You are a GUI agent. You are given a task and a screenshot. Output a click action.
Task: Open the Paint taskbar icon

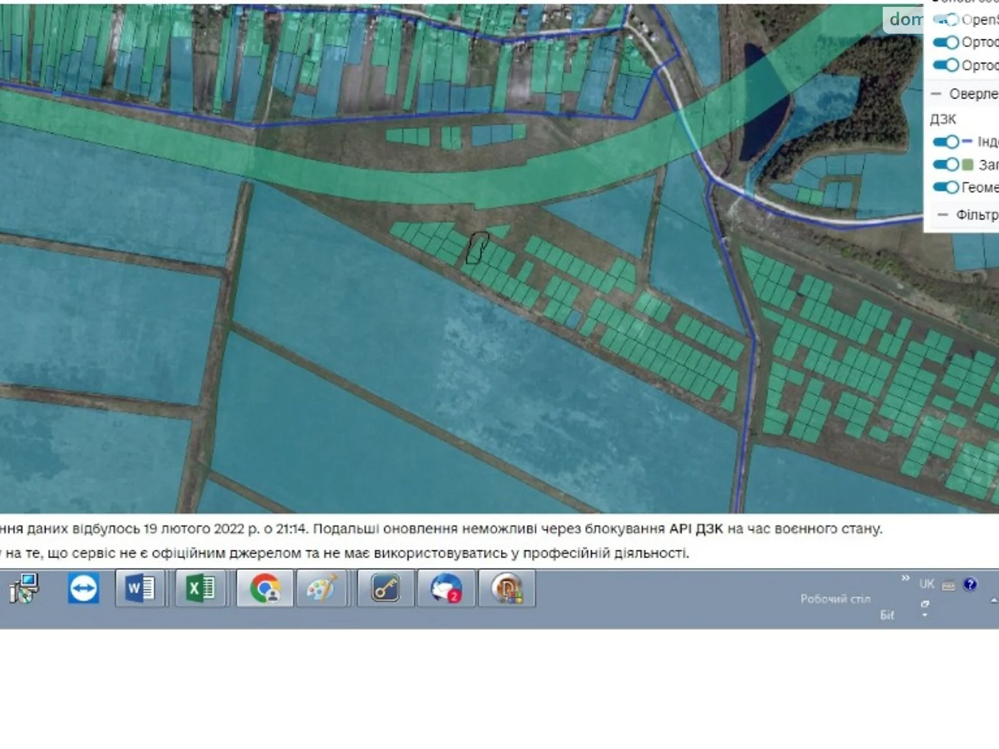click(x=322, y=588)
